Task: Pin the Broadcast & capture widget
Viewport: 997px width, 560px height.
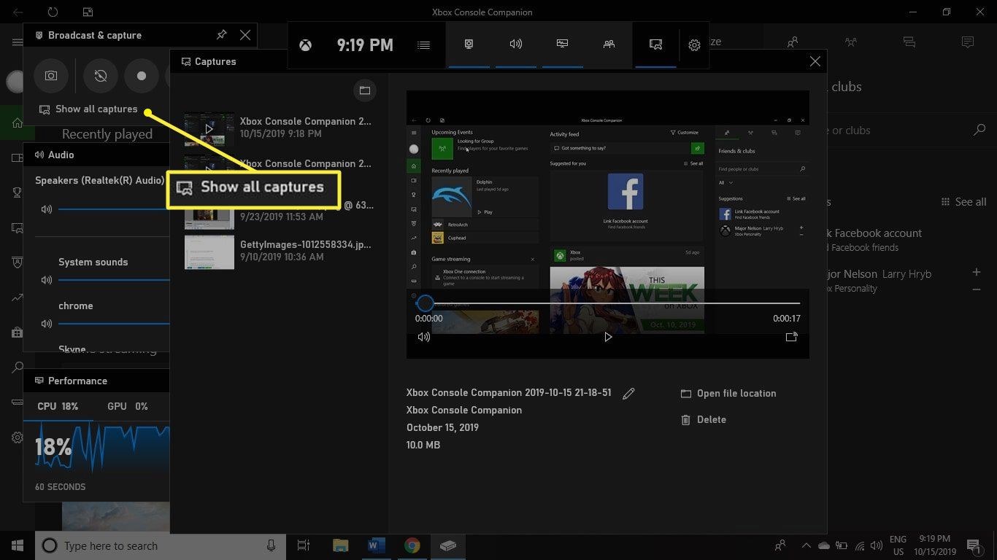Action: pyautogui.click(x=222, y=35)
